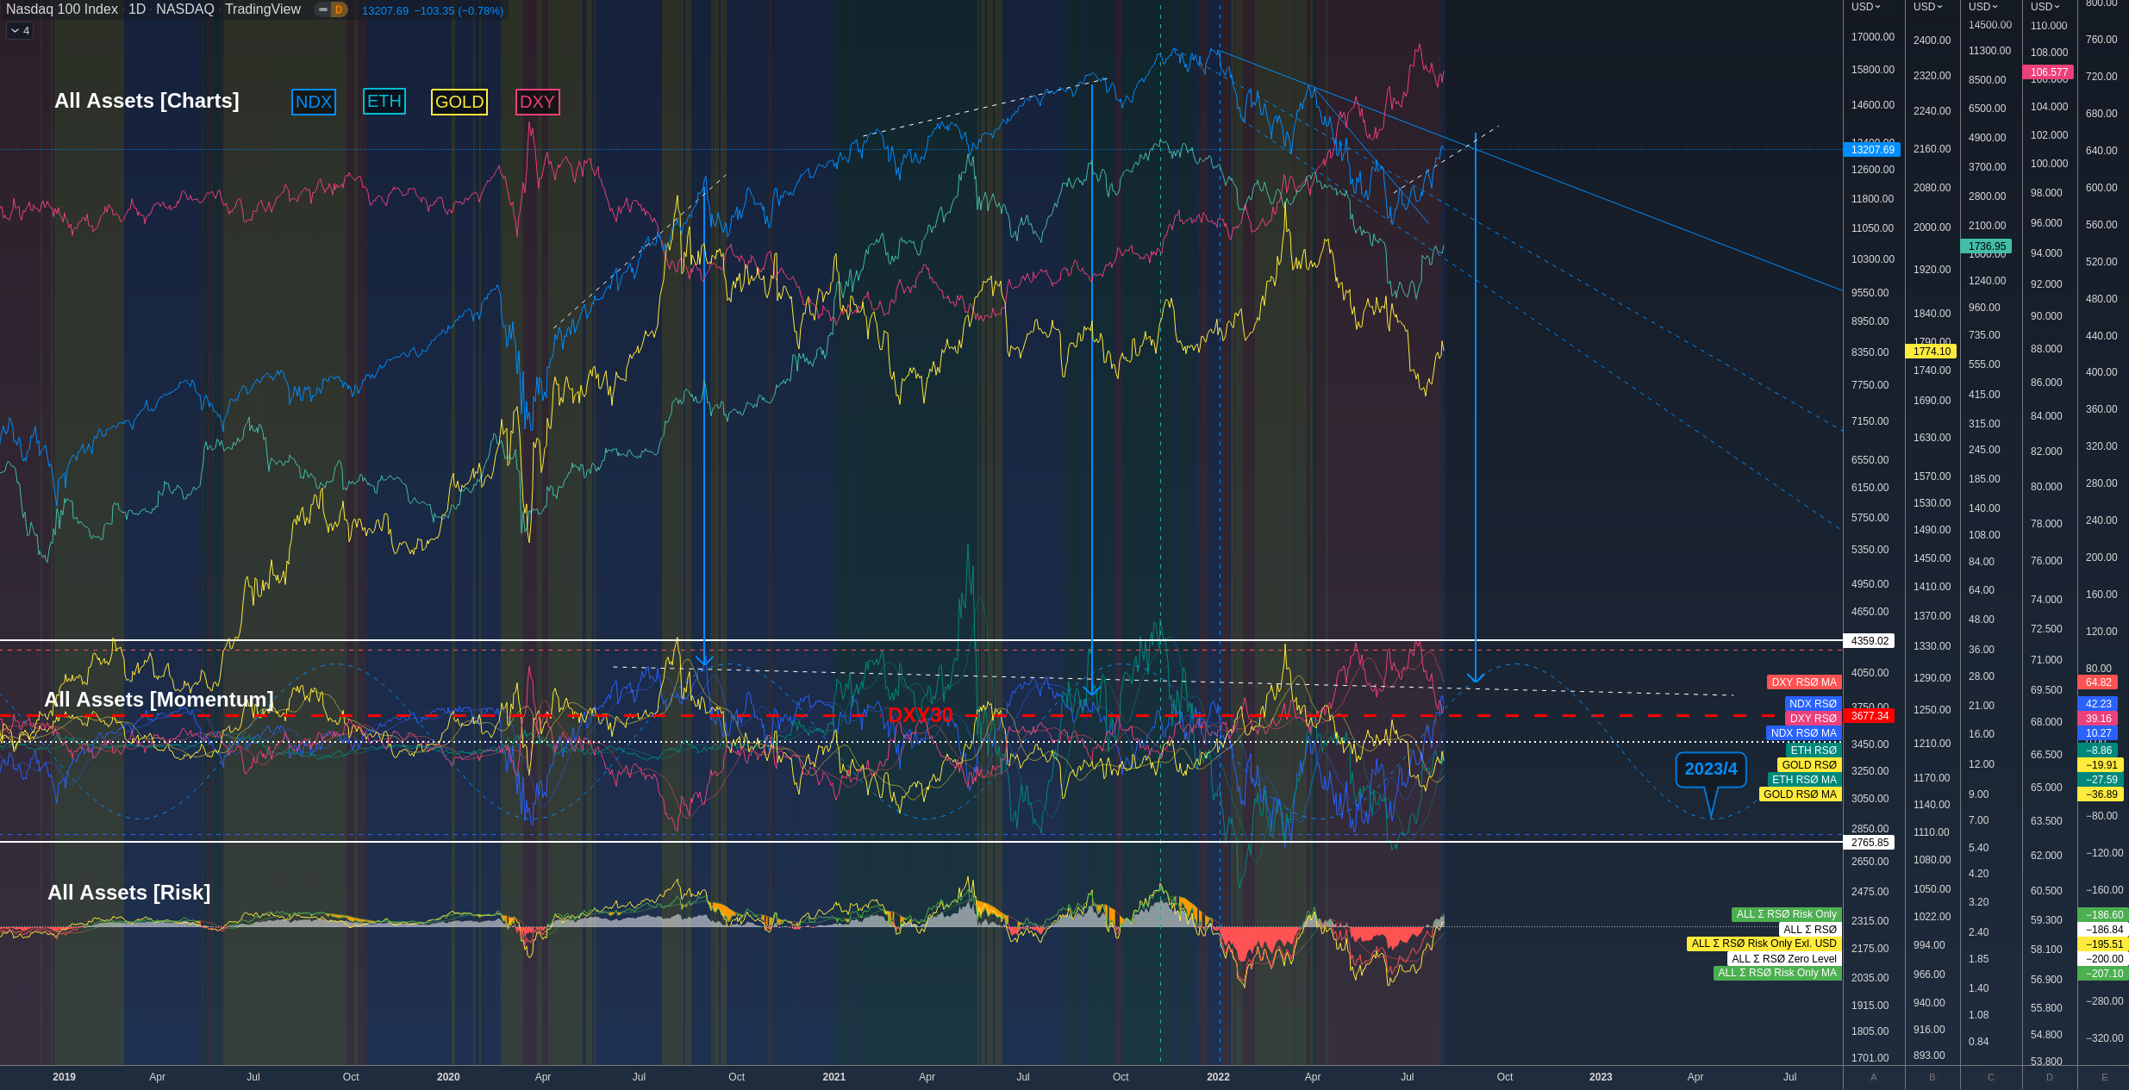Click the 1D interval in chart title
Image resolution: width=2129 pixels, height=1090 pixels.
(136, 9)
